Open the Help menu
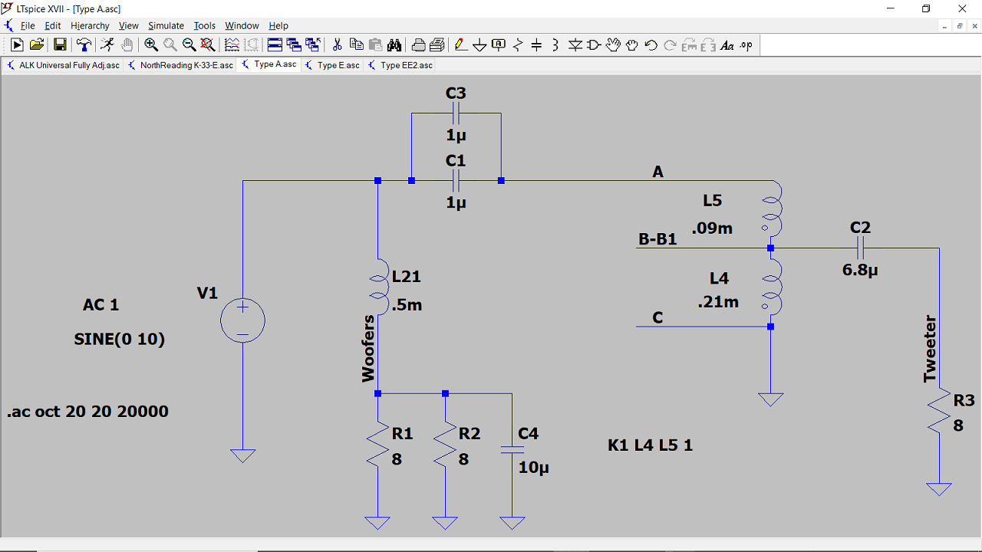This screenshot has height=552, width=982. [278, 25]
